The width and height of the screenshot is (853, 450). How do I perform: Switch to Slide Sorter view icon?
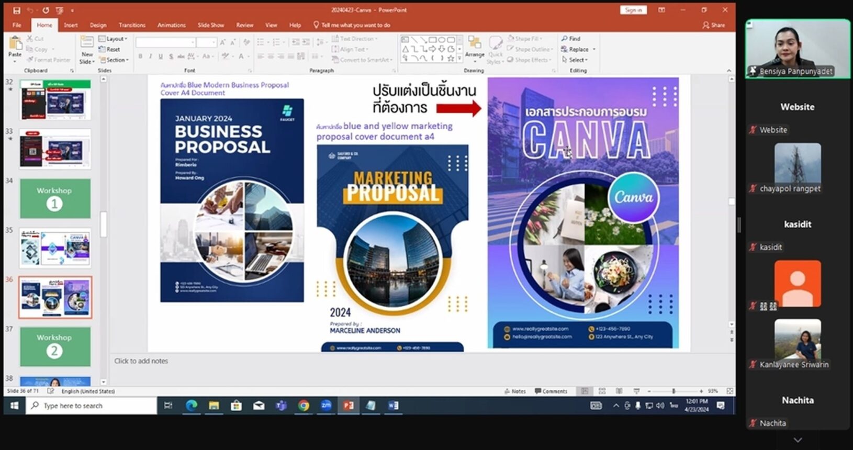[x=602, y=391]
